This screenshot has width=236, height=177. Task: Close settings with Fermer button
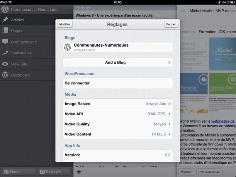pos(171,24)
